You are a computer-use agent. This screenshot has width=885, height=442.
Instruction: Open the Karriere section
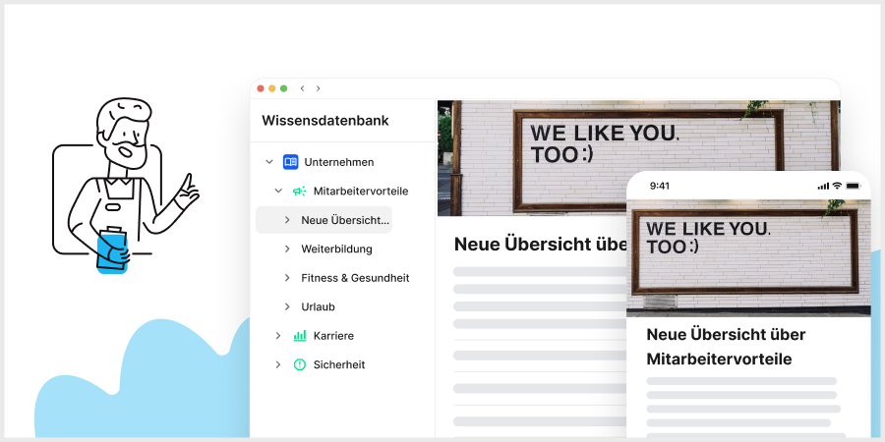coord(333,336)
